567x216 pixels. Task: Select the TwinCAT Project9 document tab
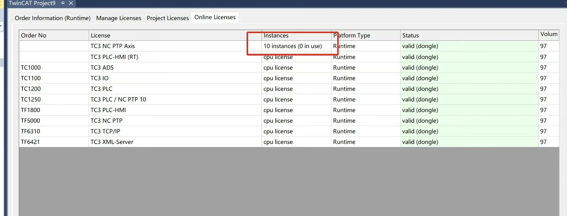pos(32,3)
